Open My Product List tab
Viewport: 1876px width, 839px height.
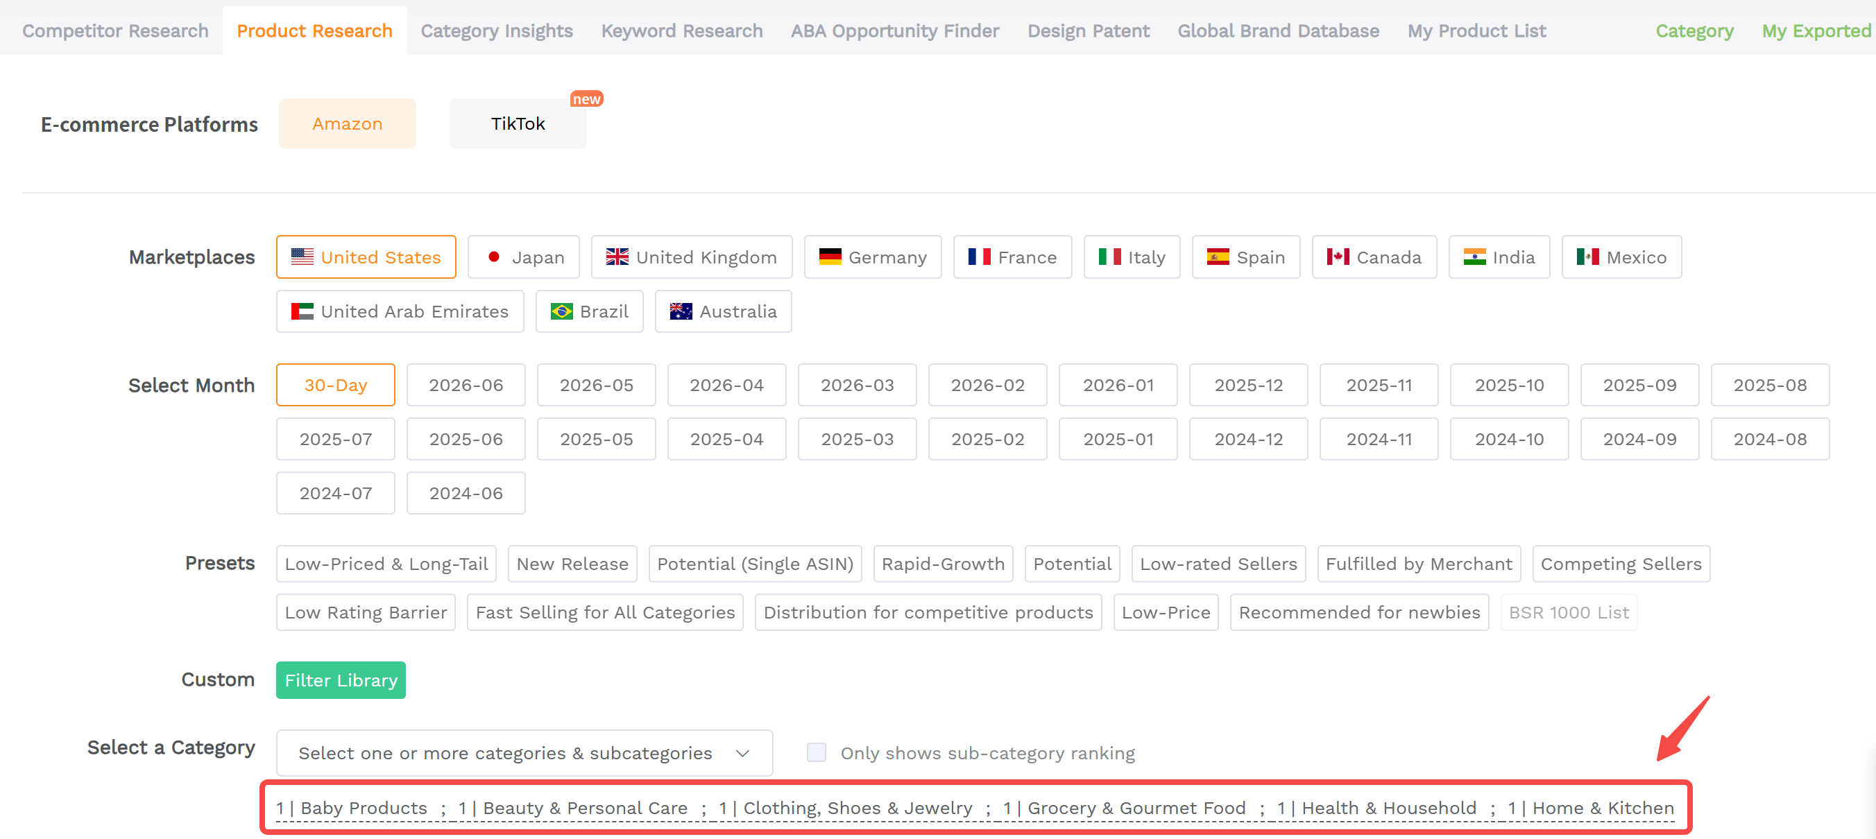click(1476, 31)
